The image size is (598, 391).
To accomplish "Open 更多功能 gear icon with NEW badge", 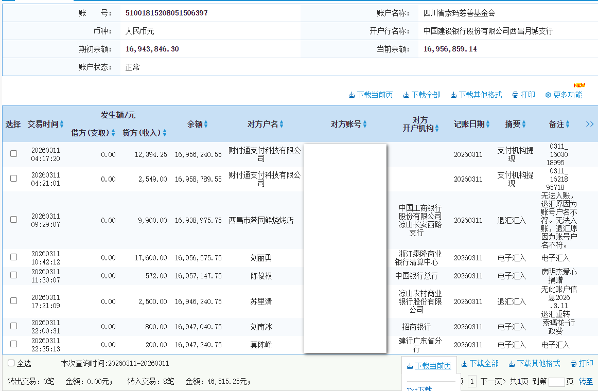I will (x=548, y=95).
